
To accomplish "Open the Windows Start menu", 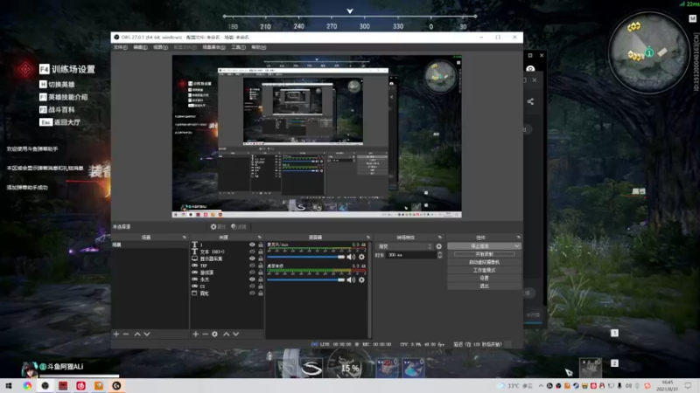I will (9, 385).
